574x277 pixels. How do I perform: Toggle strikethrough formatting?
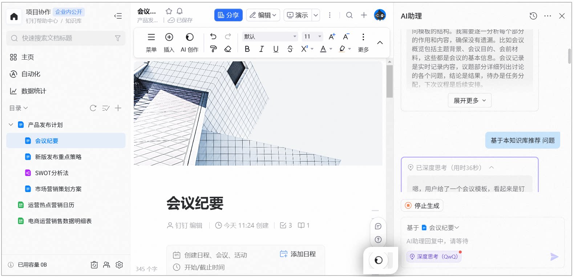coord(290,49)
